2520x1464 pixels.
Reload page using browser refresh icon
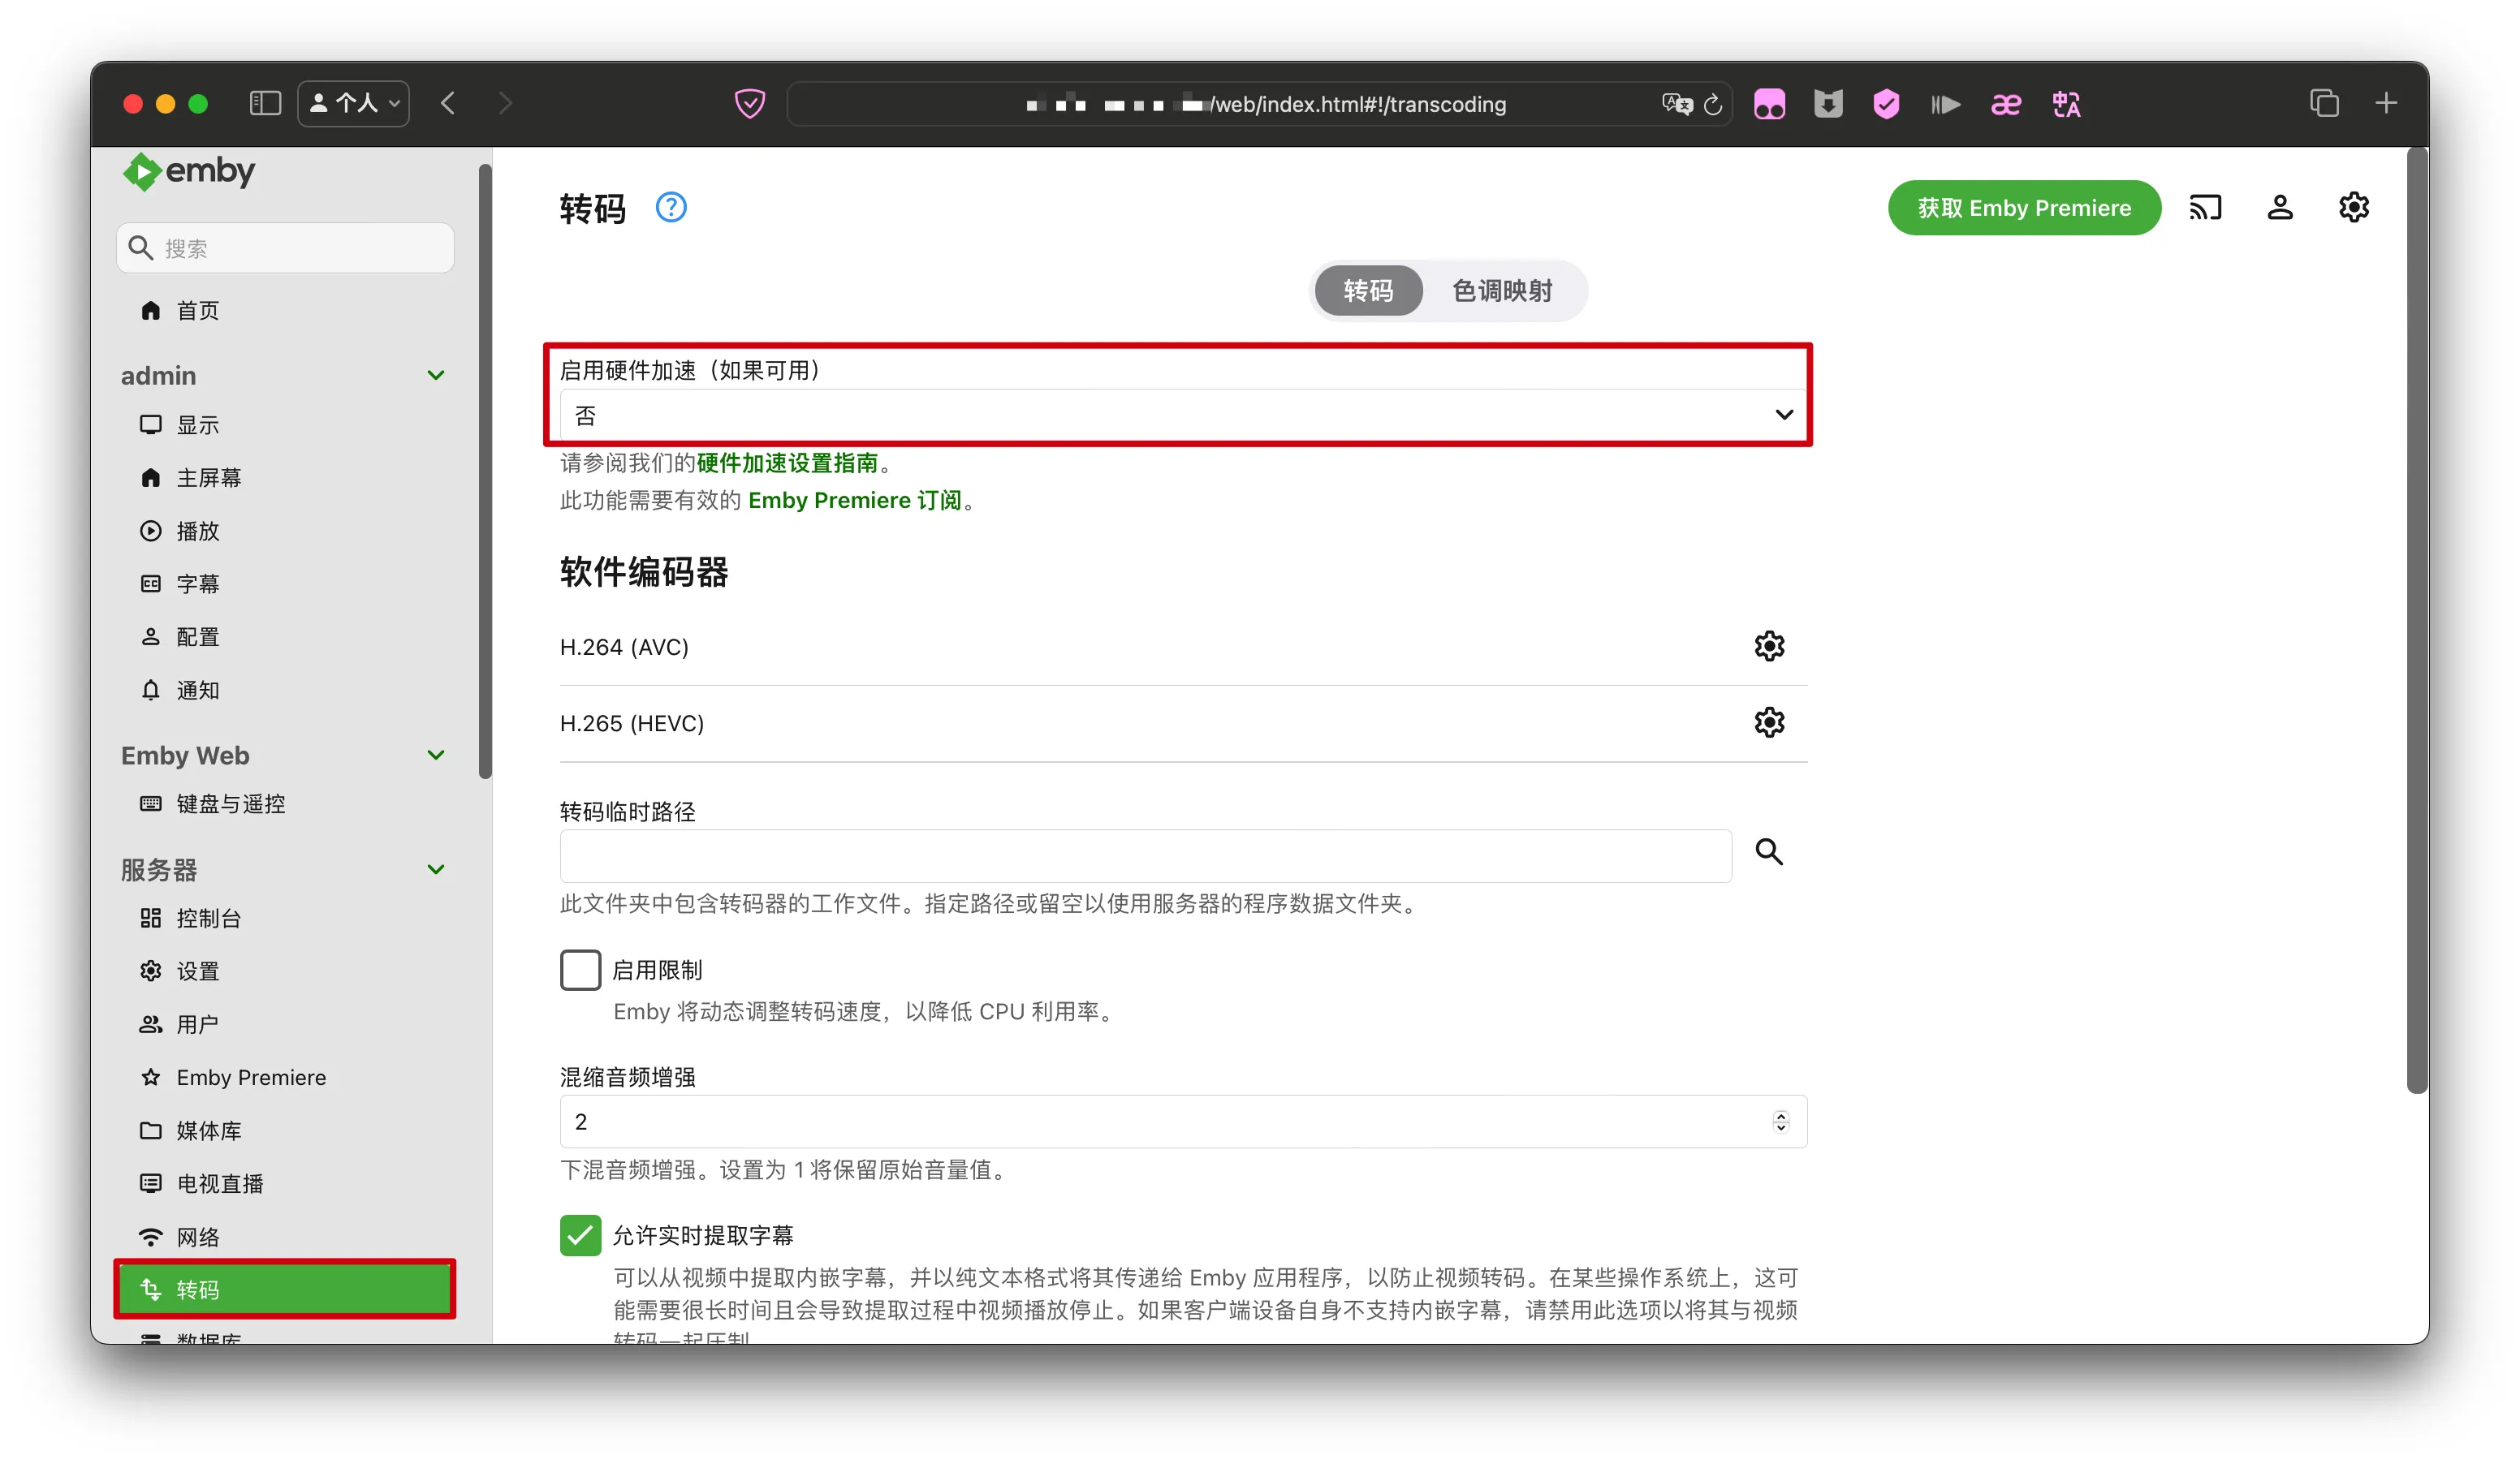point(1712,105)
